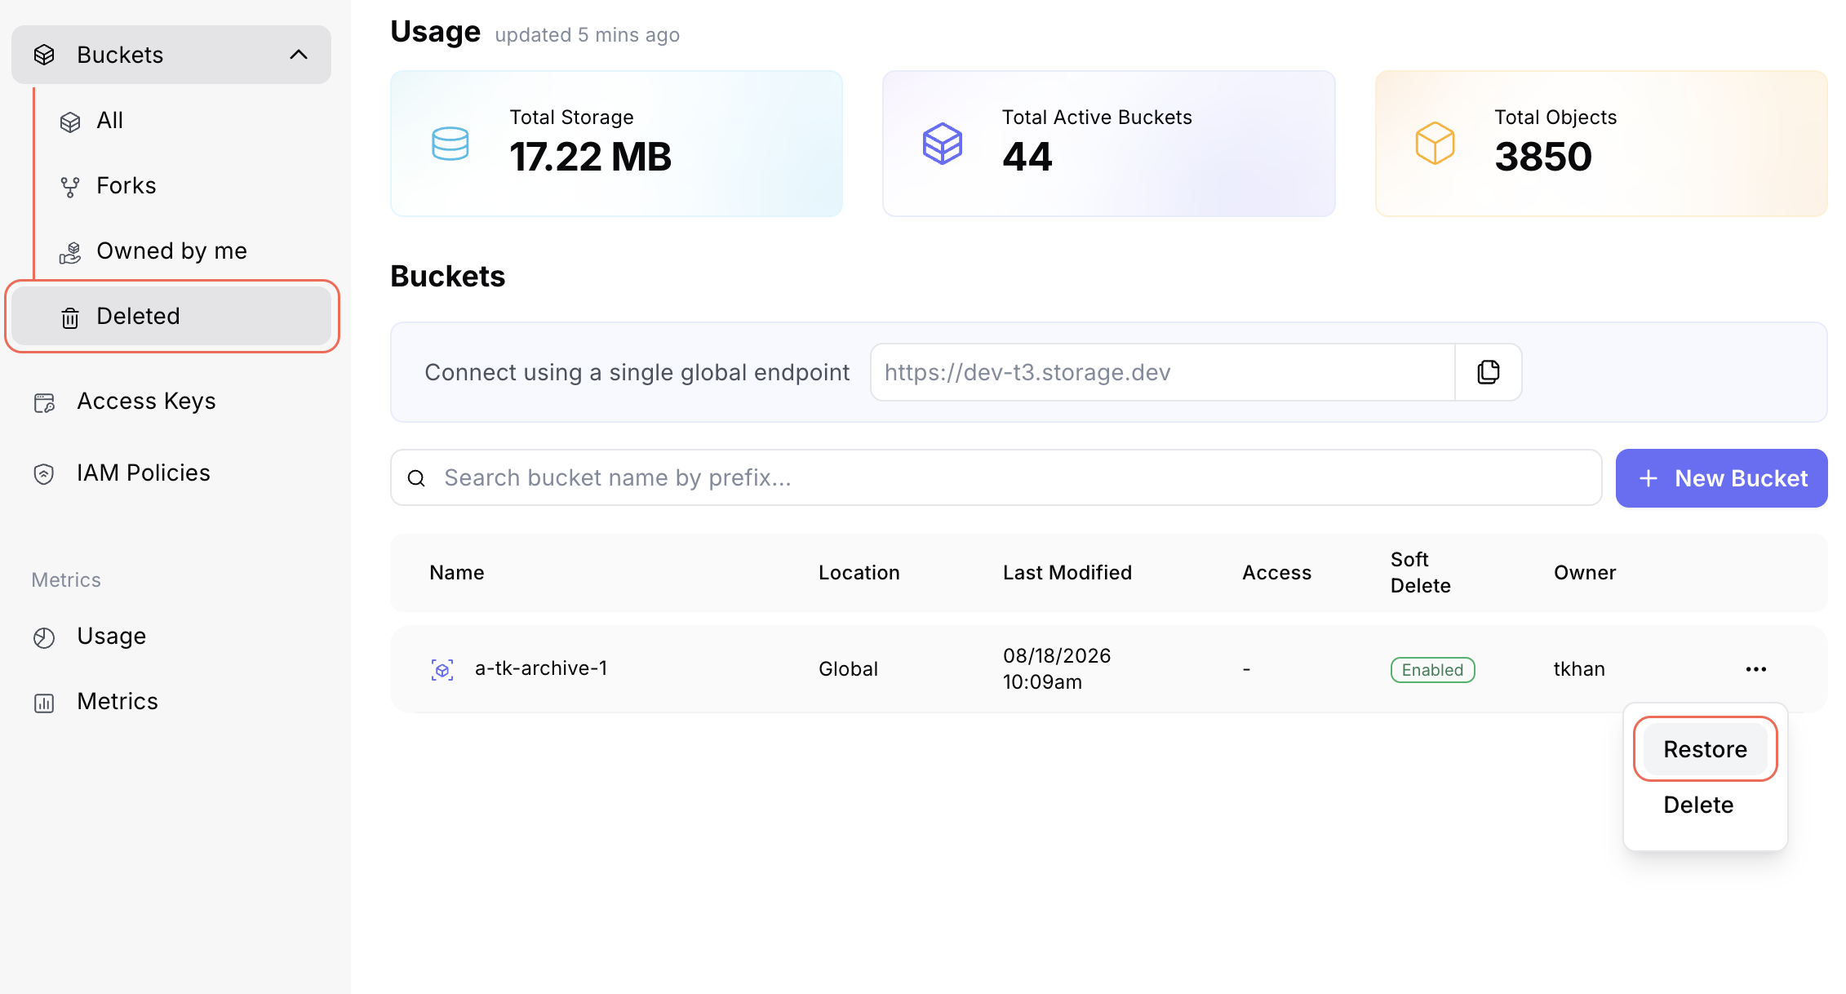
Task: Click the Owned by me hand icon
Action: coord(70,252)
